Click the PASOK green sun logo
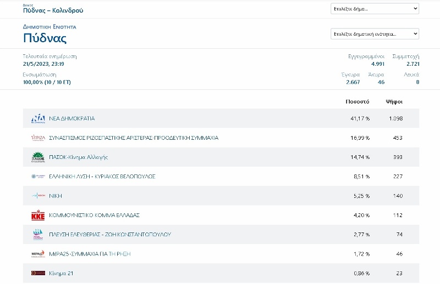Viewport: 440px width, 284px height. tap(38, 157)
